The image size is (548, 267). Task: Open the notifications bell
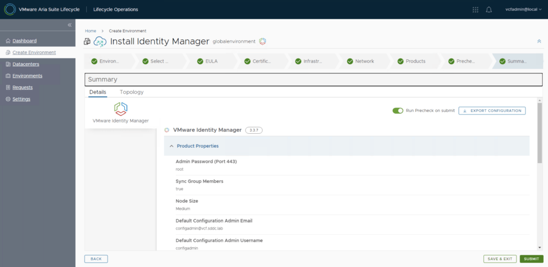(489, 10)
